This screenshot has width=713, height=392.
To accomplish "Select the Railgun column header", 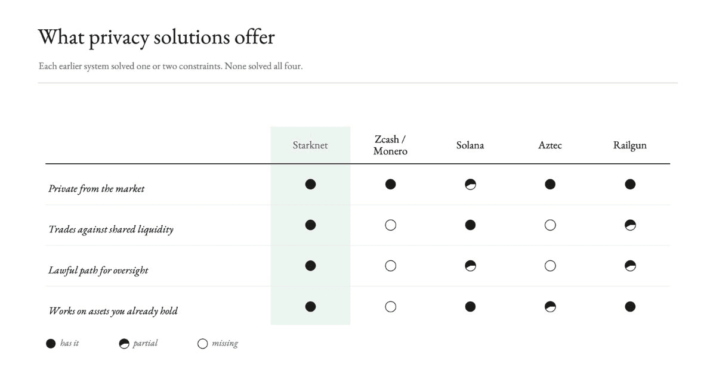I will (x=630, y=145).
